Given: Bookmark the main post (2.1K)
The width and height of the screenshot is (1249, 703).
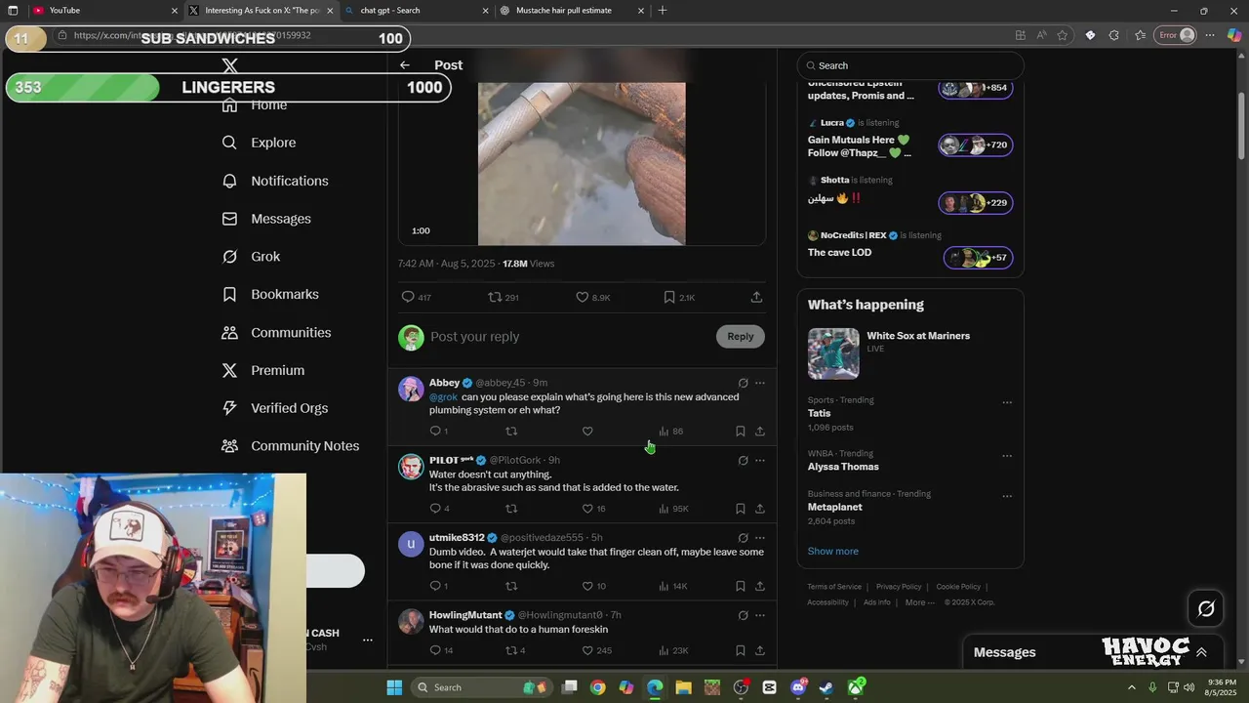Looking at the screenshot, I should 679,297.
